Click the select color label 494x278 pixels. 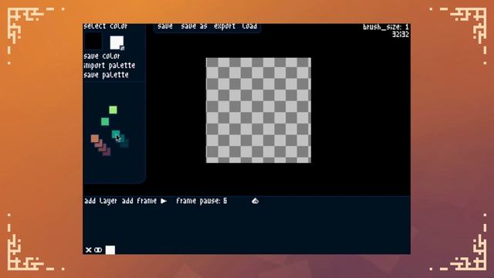pyautogui.click(x=106, y=26)
